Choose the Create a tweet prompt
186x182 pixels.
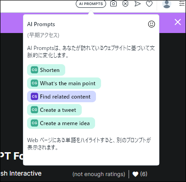click(54, 110)
